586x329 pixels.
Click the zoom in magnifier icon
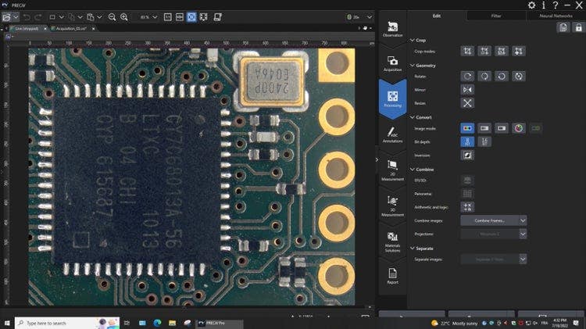[124, 16]
